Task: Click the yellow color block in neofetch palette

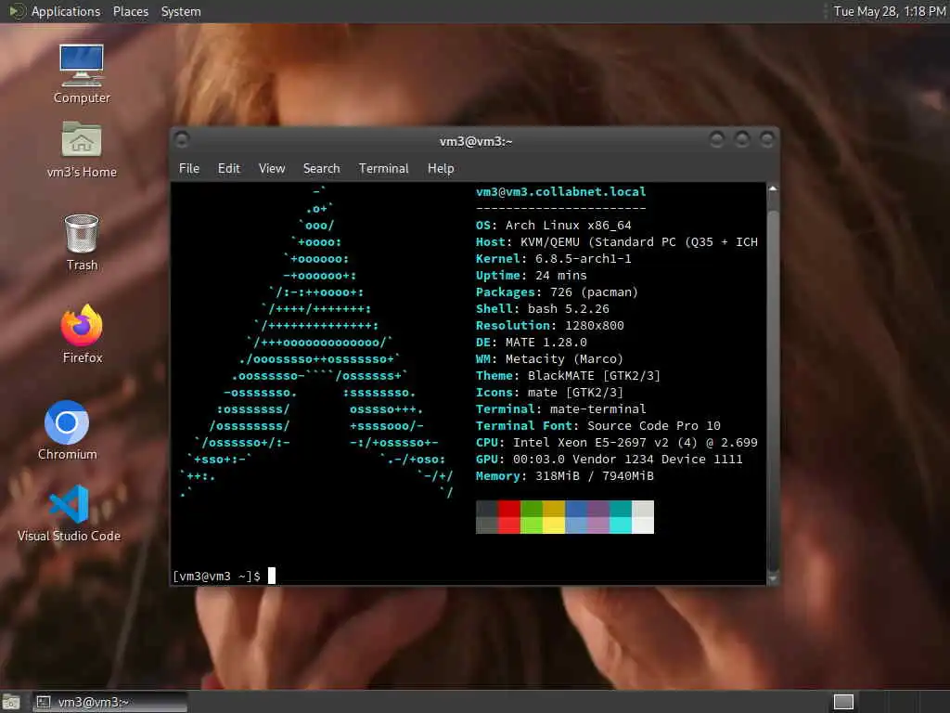Action: (554, 517)
